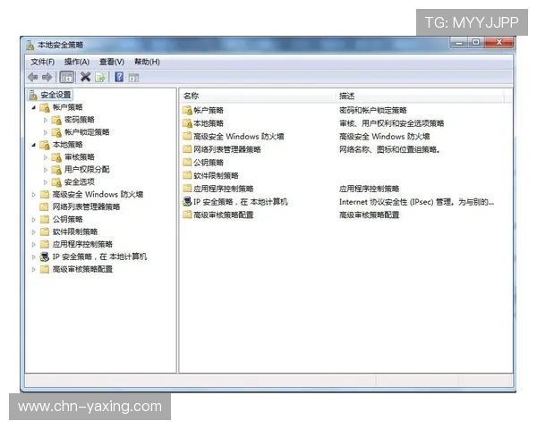This screenshot has height=429, width=537.
Task: Click the 密码策略 folder icon in tree
Action: pos(56,120)
